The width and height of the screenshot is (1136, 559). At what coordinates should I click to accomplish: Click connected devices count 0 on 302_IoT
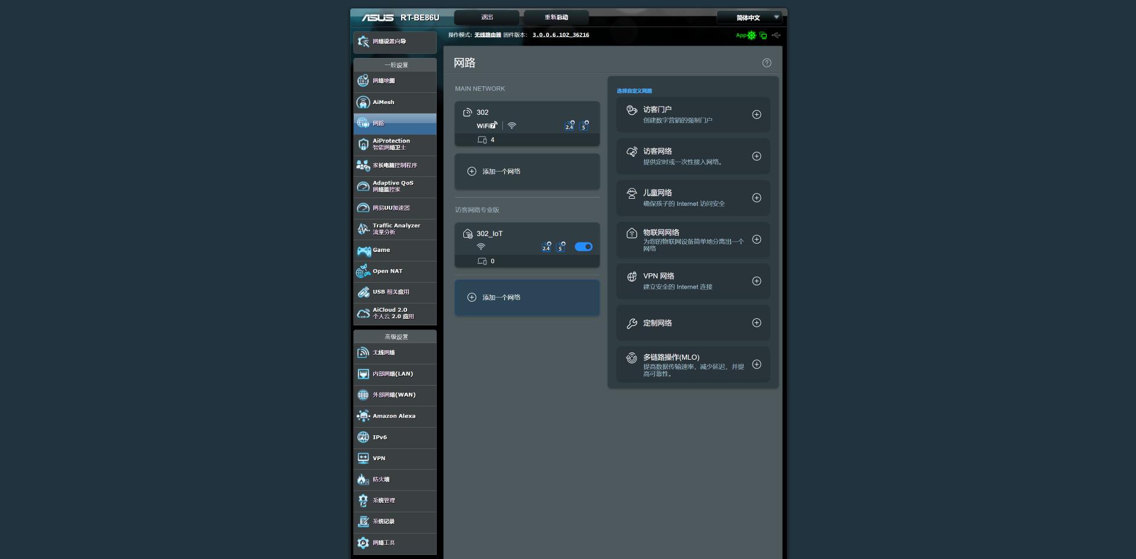(x=486, y=261)
